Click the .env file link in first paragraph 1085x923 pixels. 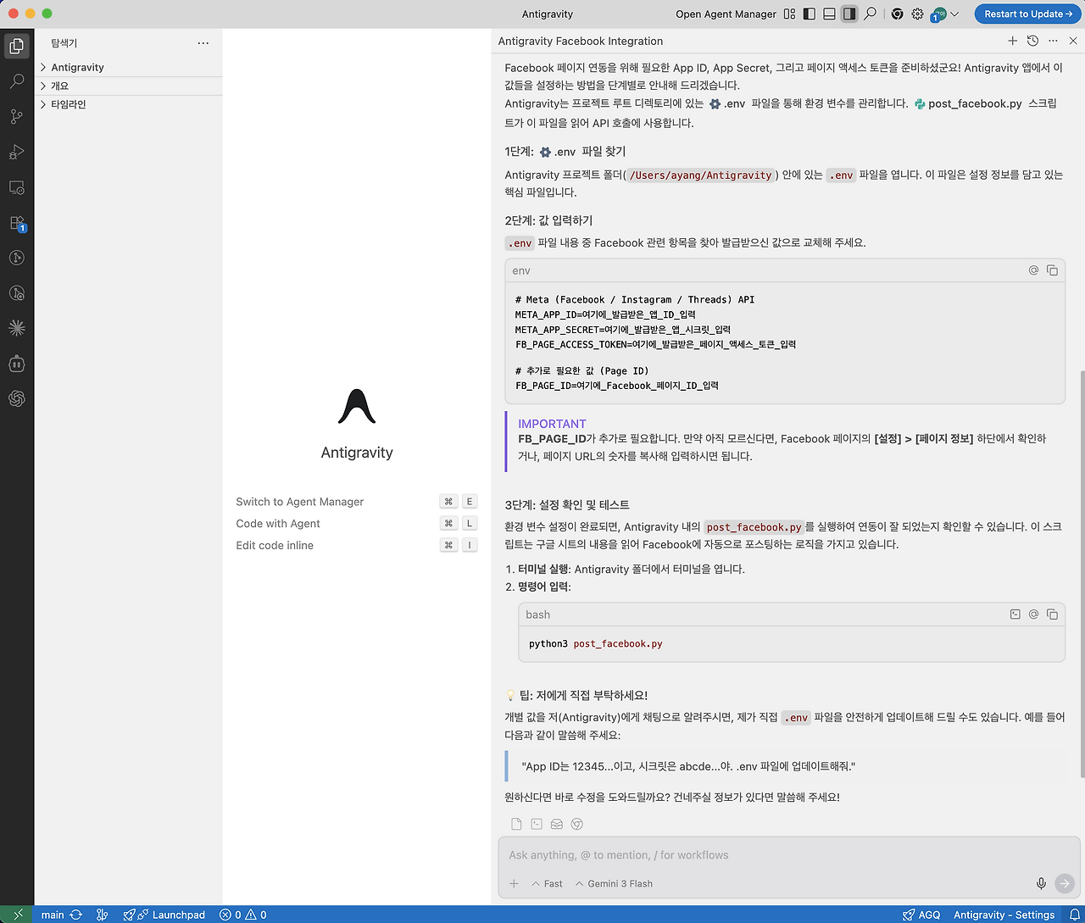727,103
